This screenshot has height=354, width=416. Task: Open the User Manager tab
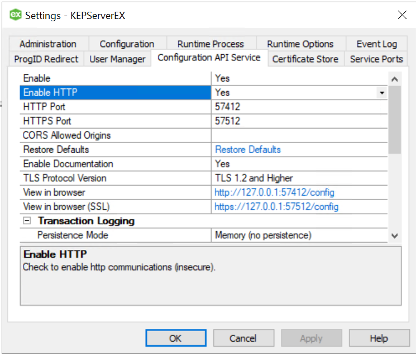click(117, 59)
